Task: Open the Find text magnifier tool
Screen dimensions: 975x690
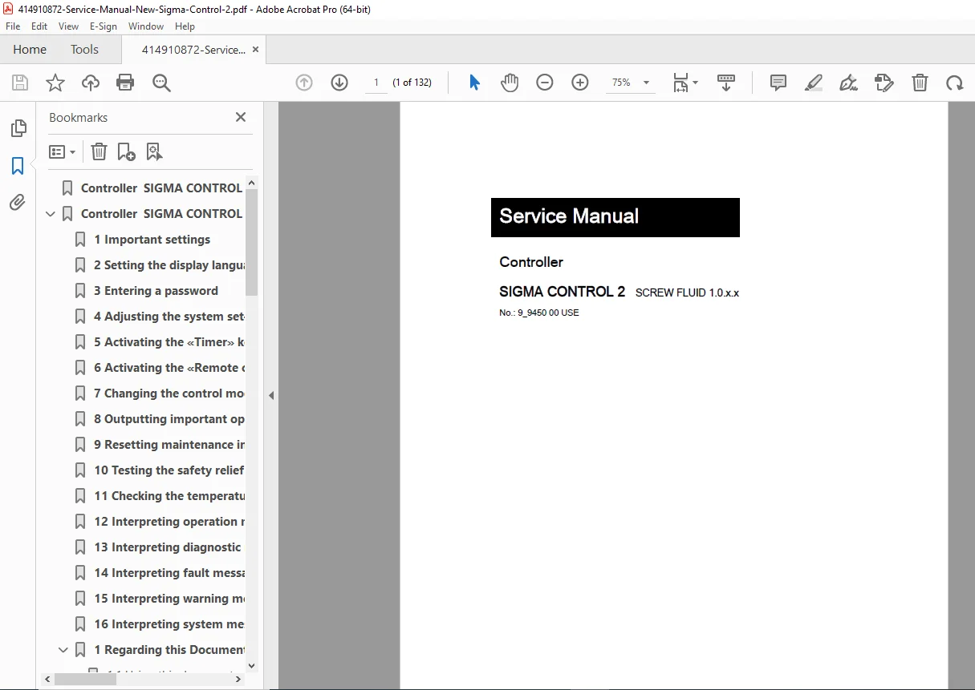Action: [x=162, y=83]
